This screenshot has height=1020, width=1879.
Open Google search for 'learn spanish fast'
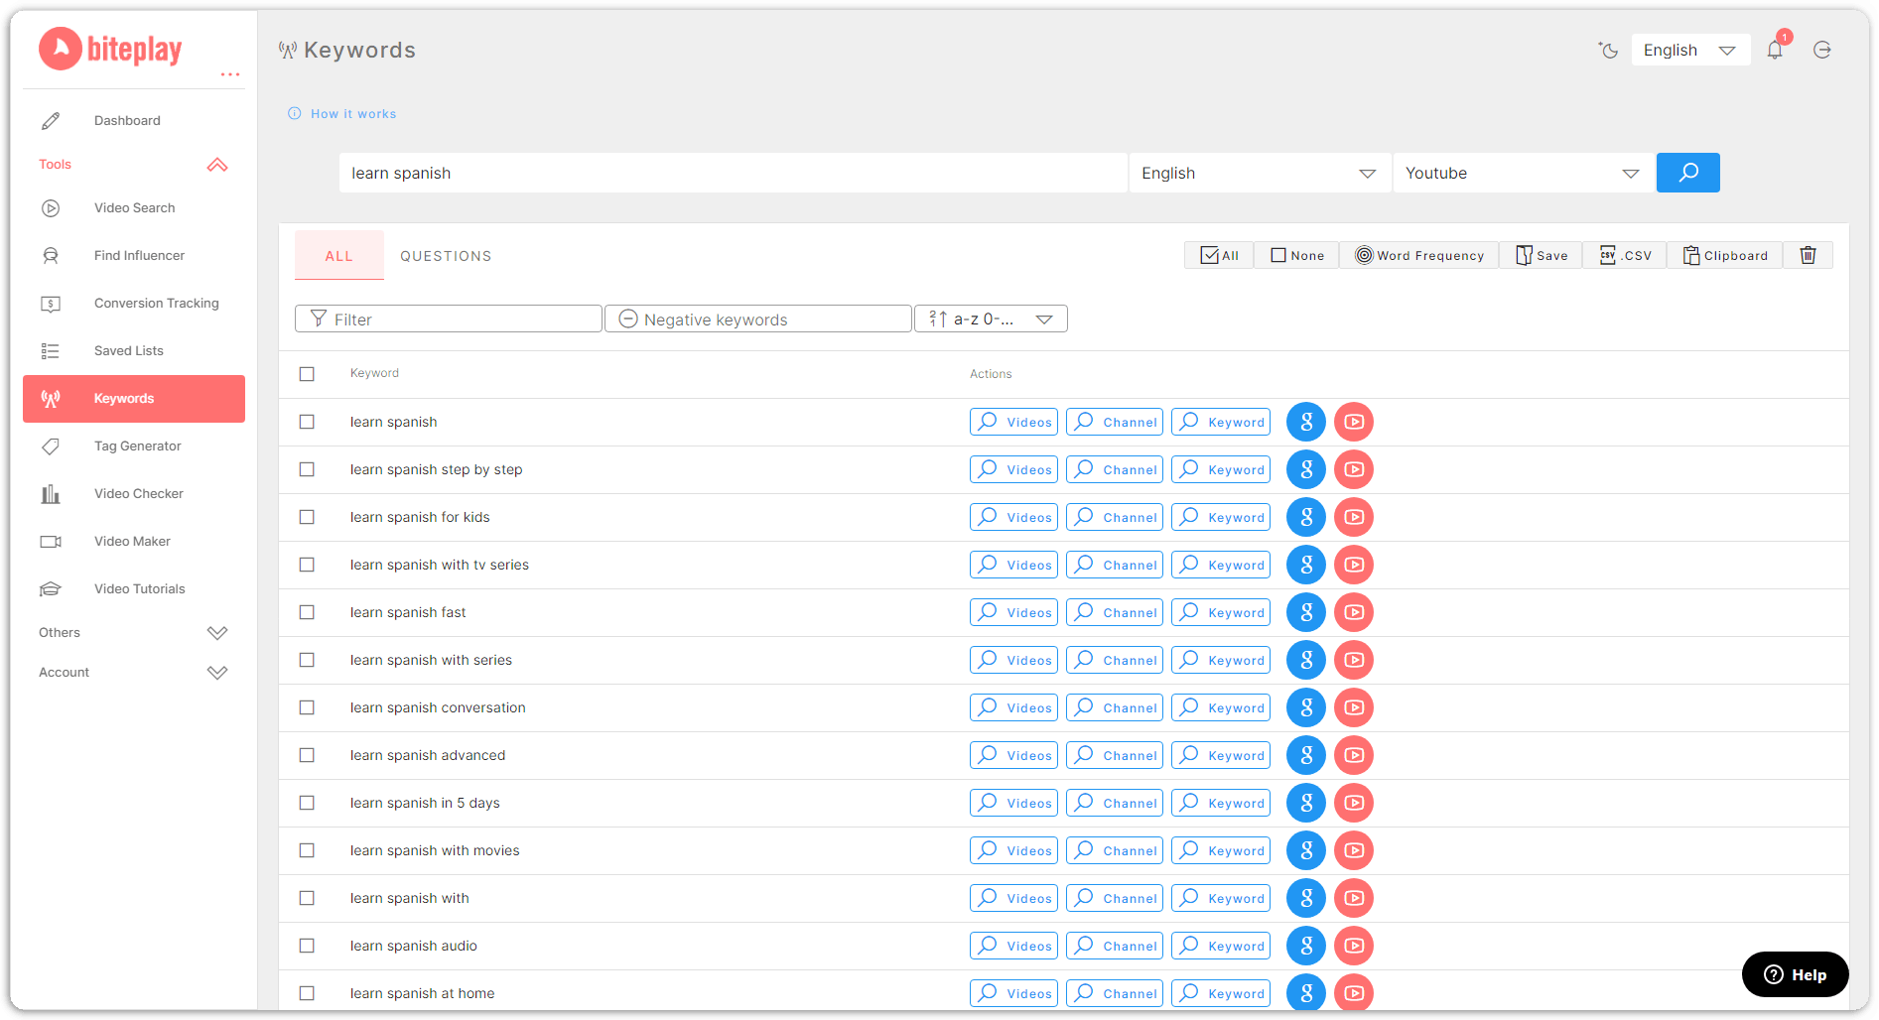[1305, 612]
